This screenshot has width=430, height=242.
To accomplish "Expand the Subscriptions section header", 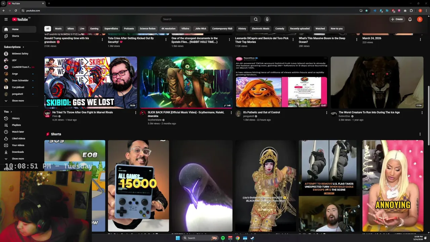I will tap(14, 47).
